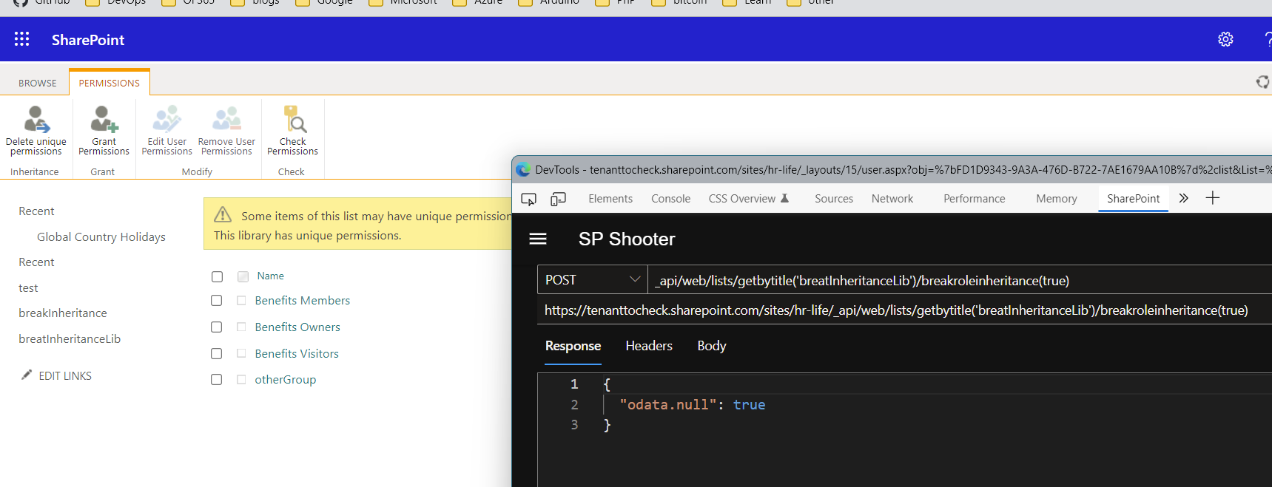Click Remove User Permissions ribbon icon
Image resolution: width=1272 pixels, height=487 pixels.
pyautogui.click(x=226, y=120)
